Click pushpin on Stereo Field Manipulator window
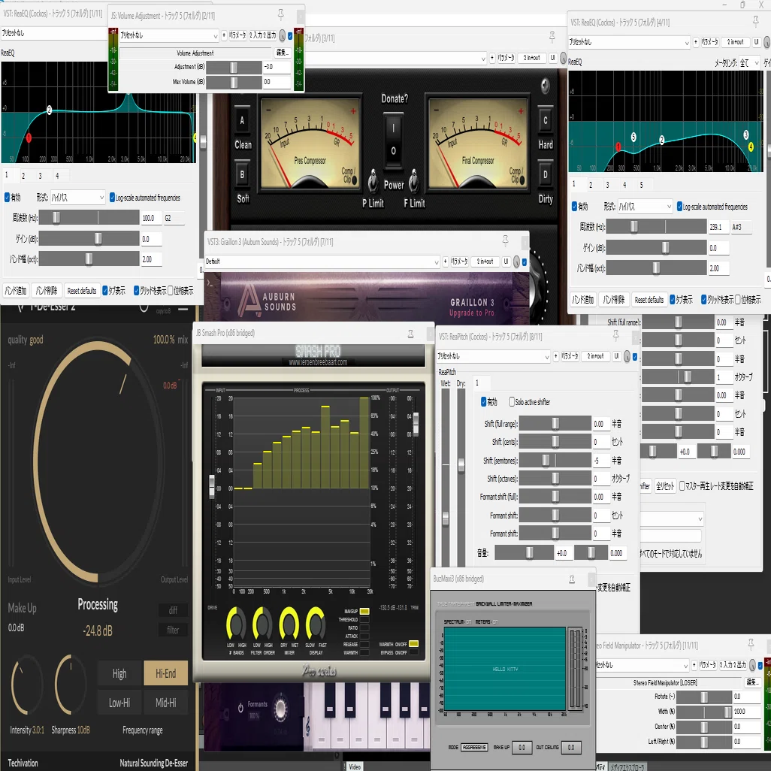 click(751, 644)
